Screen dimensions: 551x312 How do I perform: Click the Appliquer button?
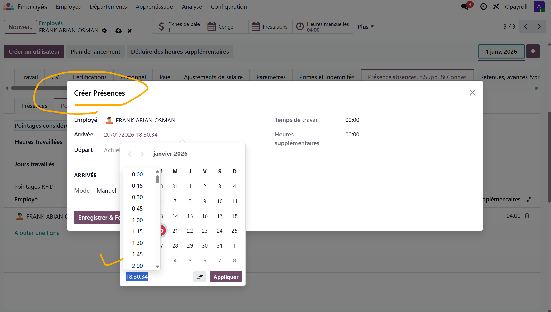pyautogui.click(x=226, y=277)
